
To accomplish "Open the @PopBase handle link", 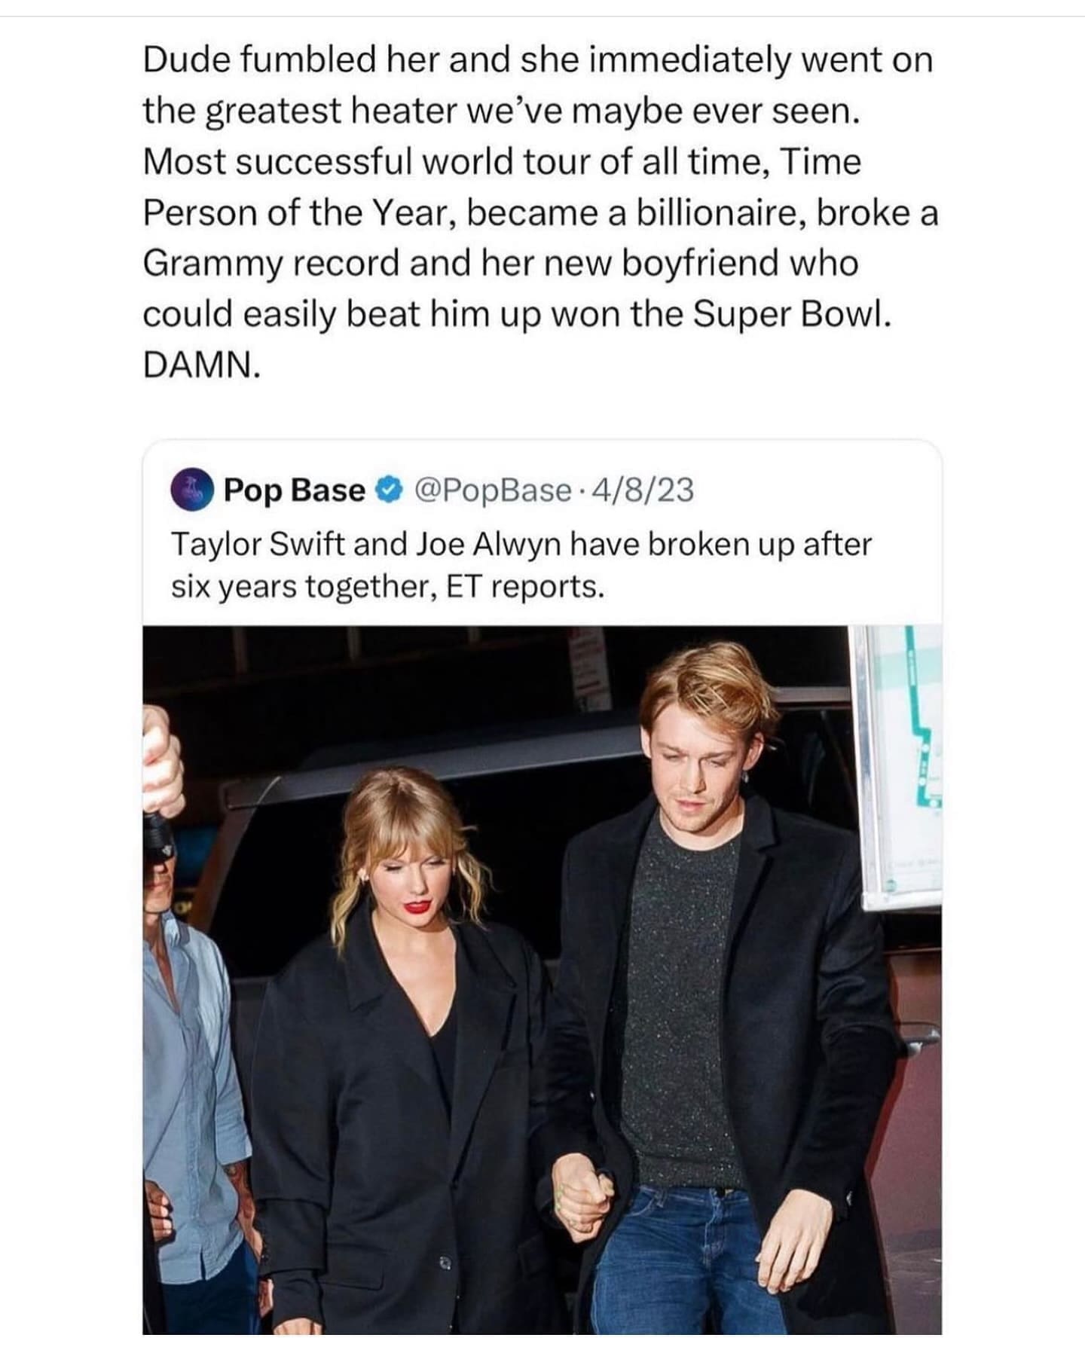I will [x=493, y=490].
